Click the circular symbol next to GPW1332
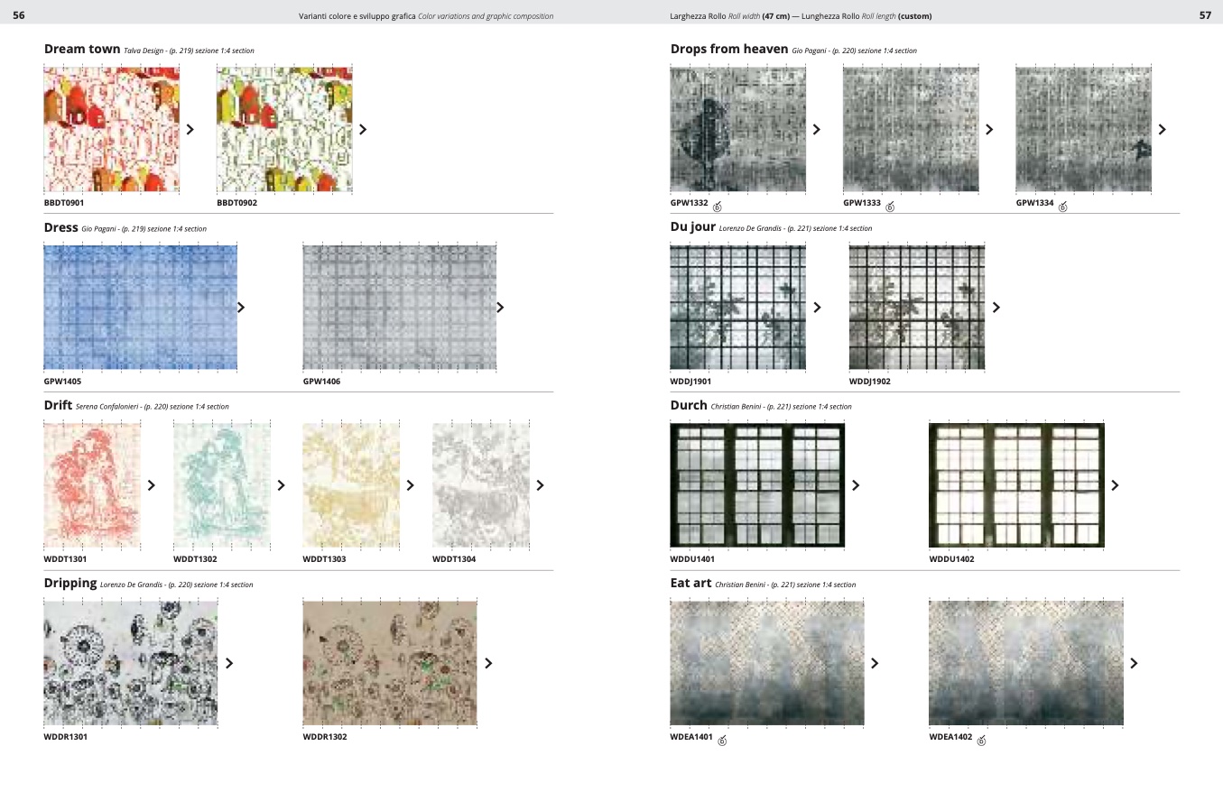The width and height of the screenshot is (1223, 792). pyautogui.click(x=718, y=207)
